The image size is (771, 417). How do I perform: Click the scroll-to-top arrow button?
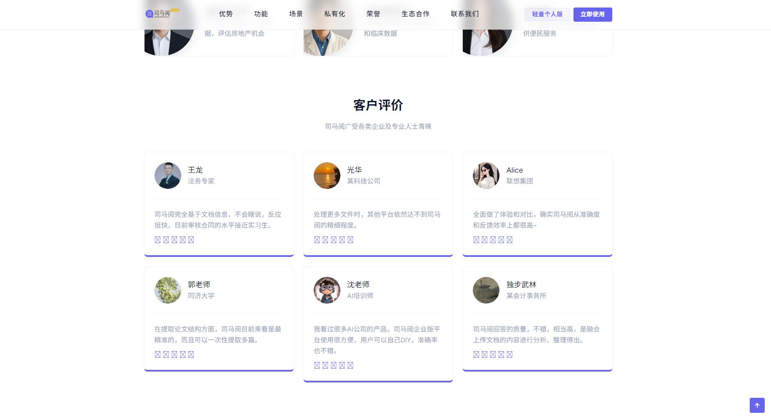coord(757,405)
